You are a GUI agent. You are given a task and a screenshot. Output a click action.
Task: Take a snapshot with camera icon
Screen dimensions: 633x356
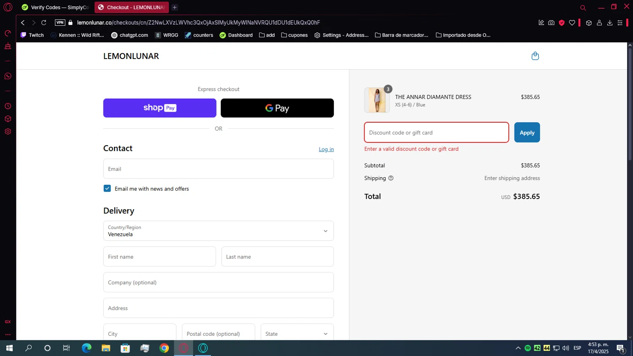tap(552, 23)
